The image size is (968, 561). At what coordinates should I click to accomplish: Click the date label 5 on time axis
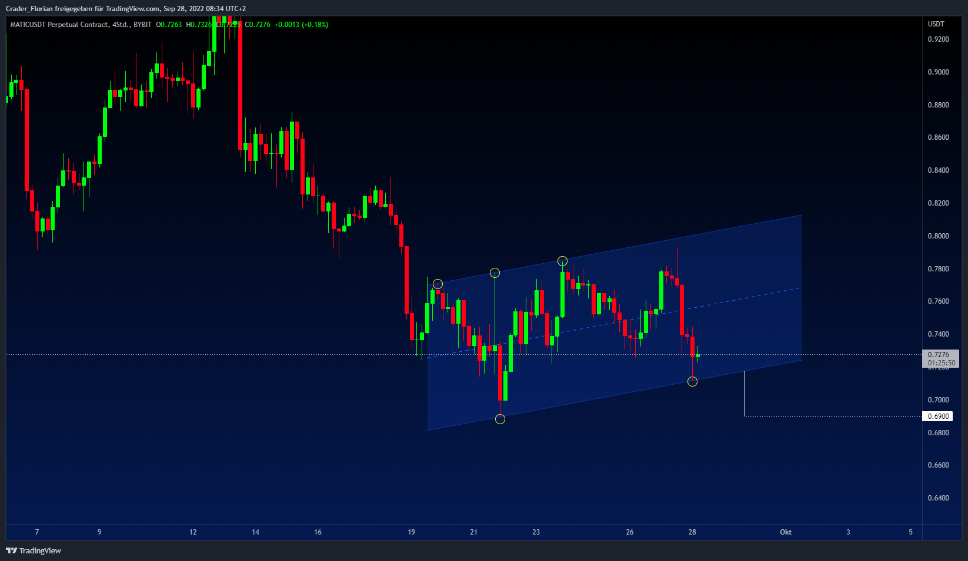[911, 532]
